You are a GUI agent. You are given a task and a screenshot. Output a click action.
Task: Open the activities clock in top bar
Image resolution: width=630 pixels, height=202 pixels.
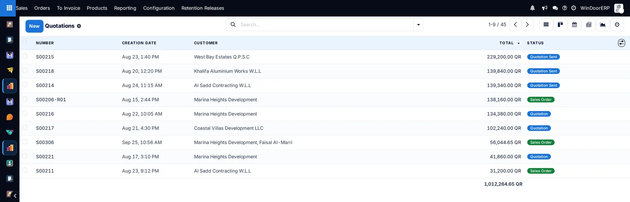click(574, 8)
